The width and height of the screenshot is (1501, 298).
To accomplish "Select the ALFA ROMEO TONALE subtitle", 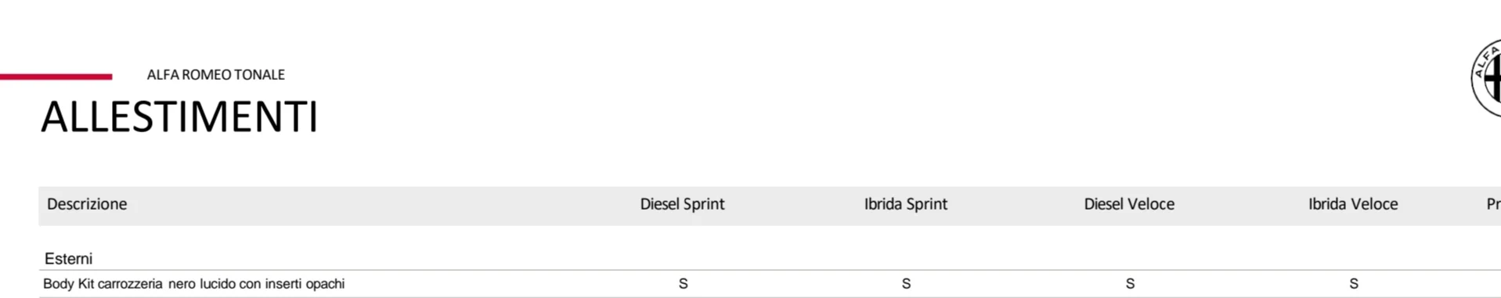I will point(215,75).
